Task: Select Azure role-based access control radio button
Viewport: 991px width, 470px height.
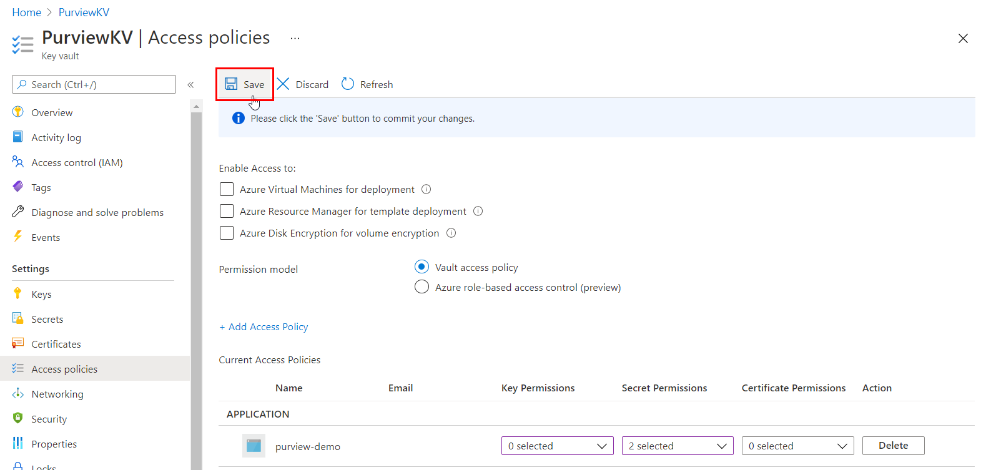Action: tap(422, 287)
